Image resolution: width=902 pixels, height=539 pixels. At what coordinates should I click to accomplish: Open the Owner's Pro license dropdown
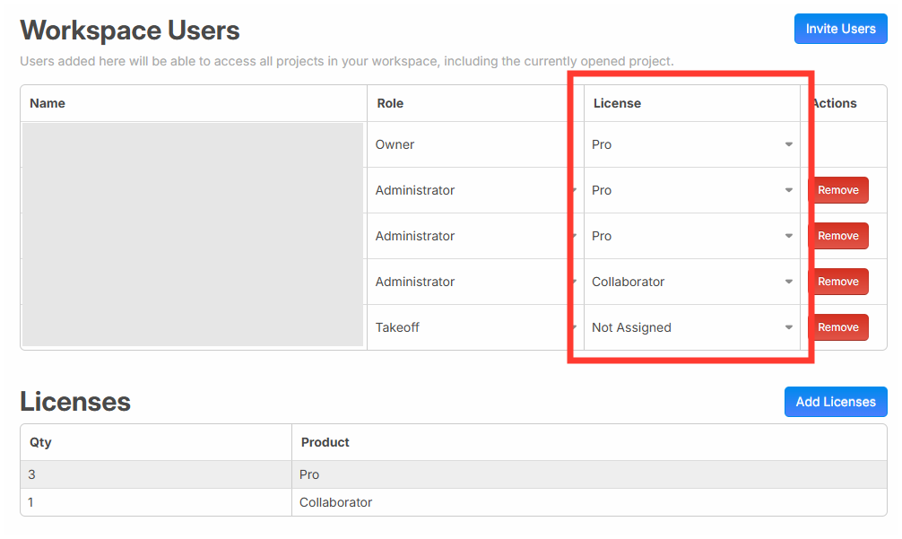click(x=691, y=144)
